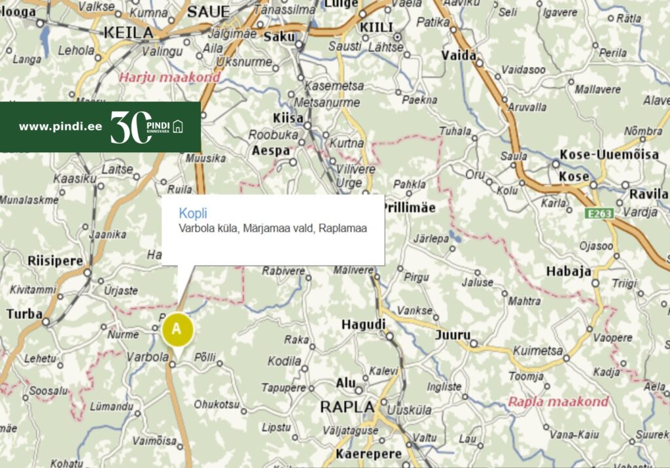Select the KEILA city label
This screenshot has width=670, height=468.
[128, 33]
